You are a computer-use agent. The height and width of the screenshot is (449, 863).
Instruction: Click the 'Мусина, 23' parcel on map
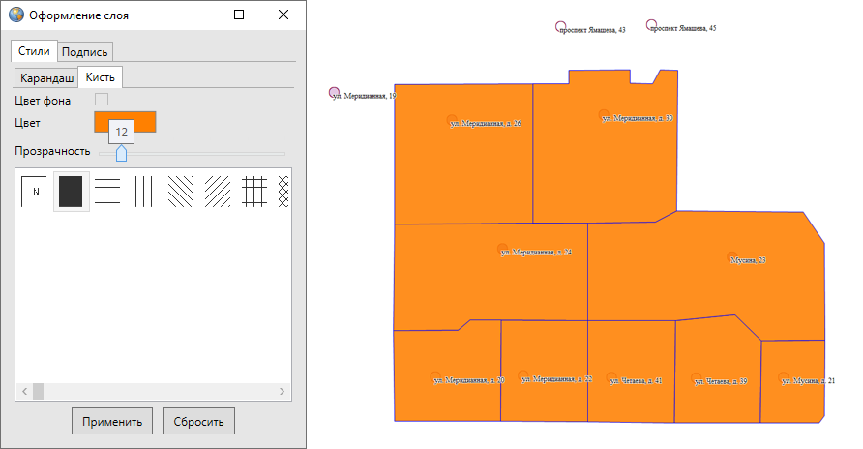coord(706,271)
